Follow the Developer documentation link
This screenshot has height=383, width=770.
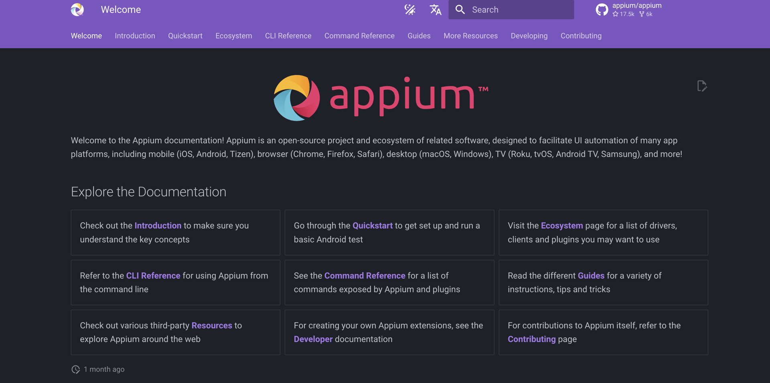click(x=313, y=339)
